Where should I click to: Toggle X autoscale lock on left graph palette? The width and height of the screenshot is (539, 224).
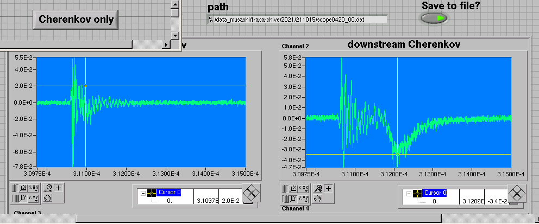[15, 188]
